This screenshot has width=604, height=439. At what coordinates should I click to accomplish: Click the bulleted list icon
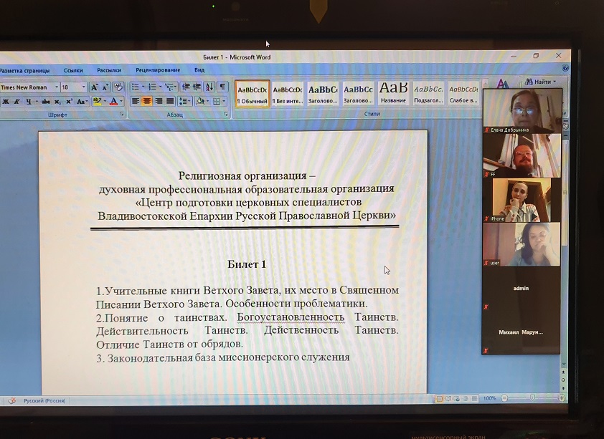pyautogui.click(x=136, y=87)
